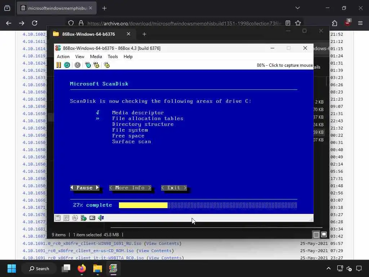Image resolution: width=369 pixels, height=277 pixels.
Task: Switch to 86Box from the taskbar
Action: (x=113, y=268)
